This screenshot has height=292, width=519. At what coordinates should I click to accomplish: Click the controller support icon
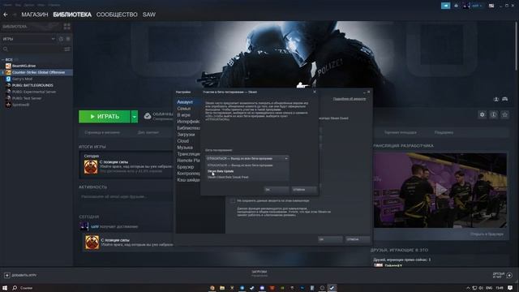504,99
